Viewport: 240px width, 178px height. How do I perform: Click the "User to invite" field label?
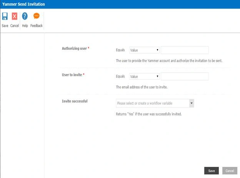coord(72,75)
